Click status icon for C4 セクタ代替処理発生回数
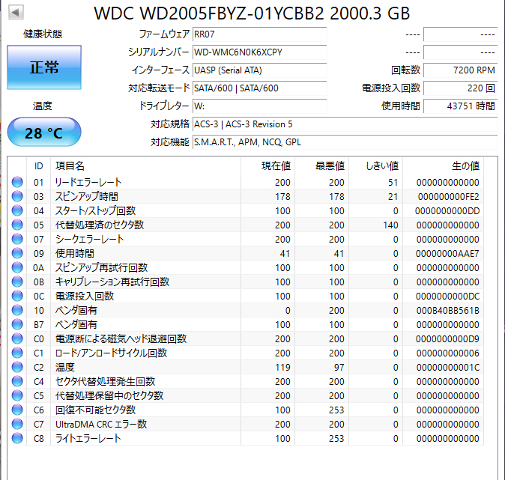 (17, 381)
